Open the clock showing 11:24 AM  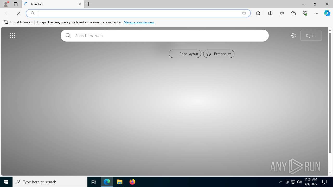click(311, 182)
